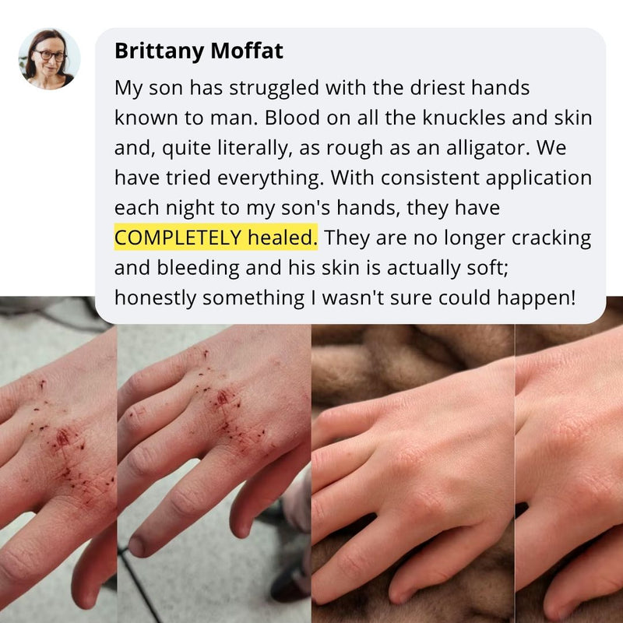Viewport: 623px width, 623px height.
Task: Click Brittany Moffat's round profile photo
Action: tap(49, 59)
